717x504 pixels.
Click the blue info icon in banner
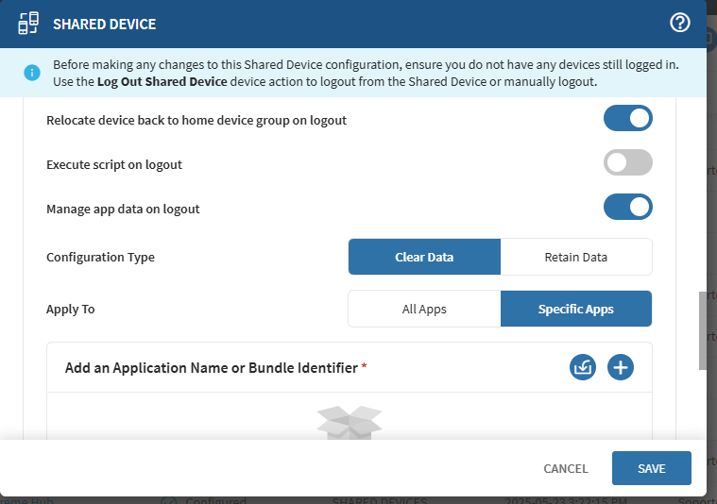[32, 73]
